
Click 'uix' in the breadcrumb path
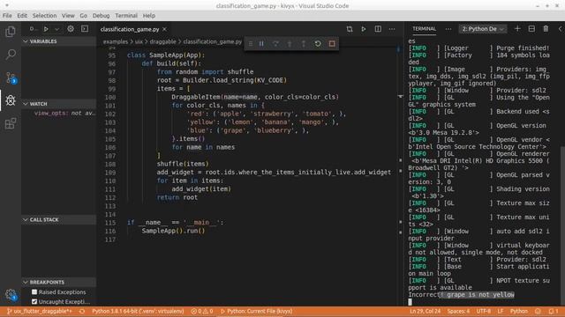(139, 41)
